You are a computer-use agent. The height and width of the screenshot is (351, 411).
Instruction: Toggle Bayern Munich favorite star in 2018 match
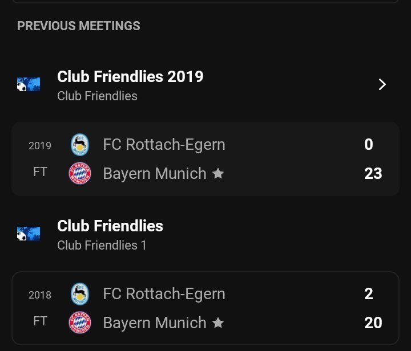coord(218,323)
